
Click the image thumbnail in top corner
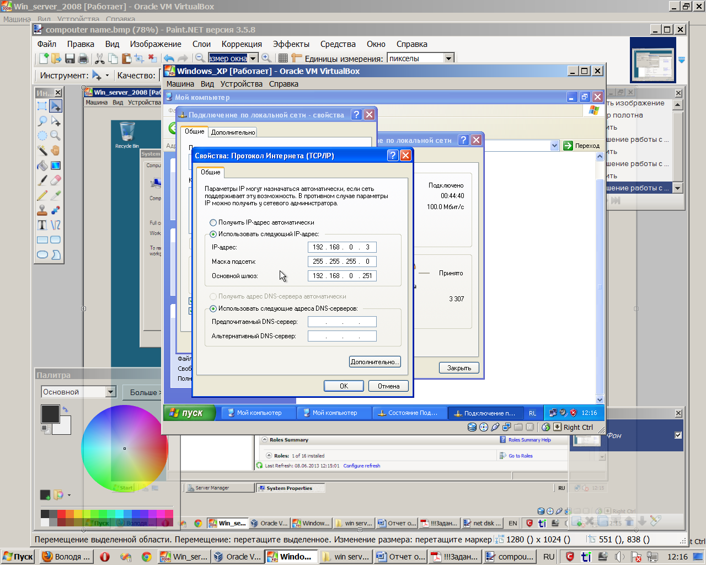(653, 60)
